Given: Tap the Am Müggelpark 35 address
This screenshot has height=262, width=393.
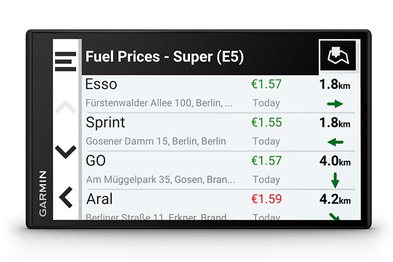Looking at the screenshot, I should (x=160, y=180).
